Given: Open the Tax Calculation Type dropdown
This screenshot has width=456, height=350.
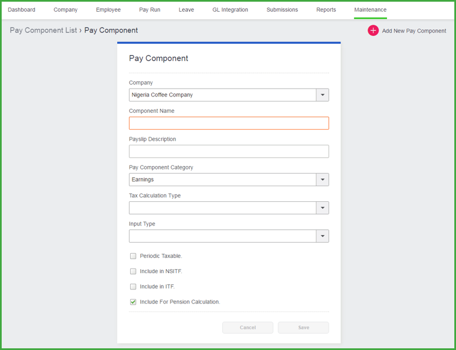Looking at the screenshot, I should [323, 208].
